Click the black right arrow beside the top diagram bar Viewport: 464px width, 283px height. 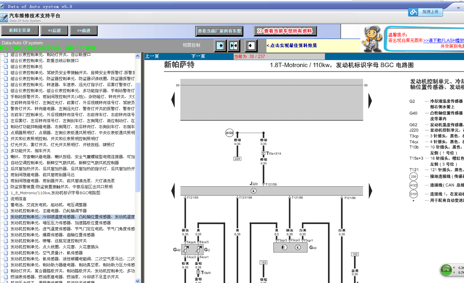(x=370, y=100)
